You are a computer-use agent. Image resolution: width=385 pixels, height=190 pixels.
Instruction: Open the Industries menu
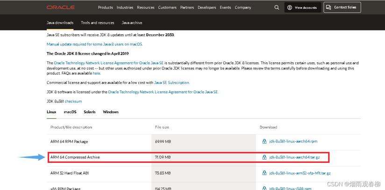click(x=125, y=7)
